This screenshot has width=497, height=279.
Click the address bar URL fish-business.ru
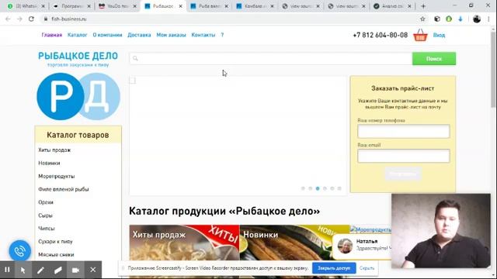(69, 19)
